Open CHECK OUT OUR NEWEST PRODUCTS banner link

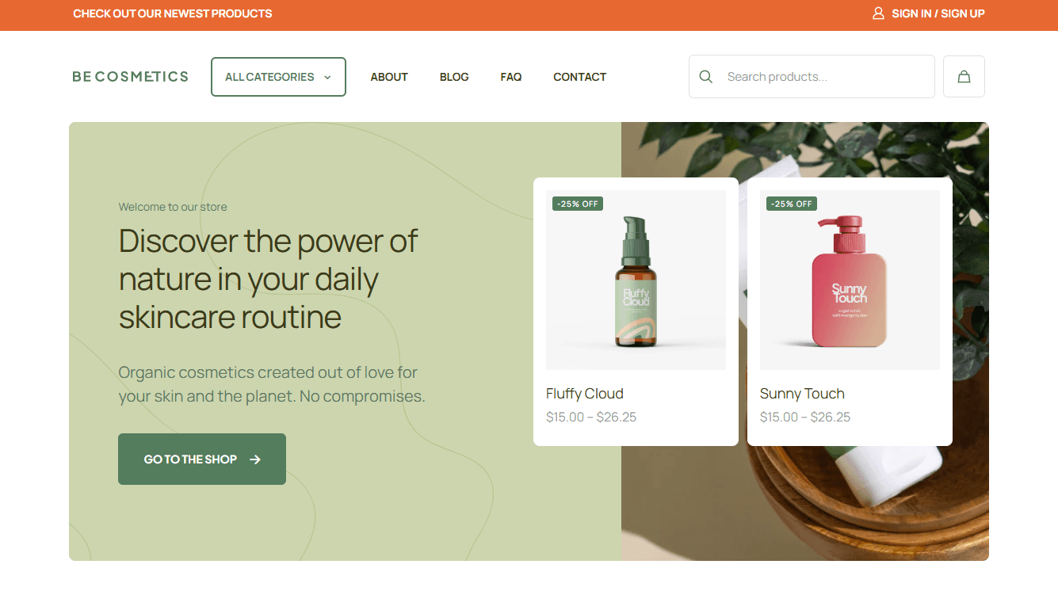(172, 13)
